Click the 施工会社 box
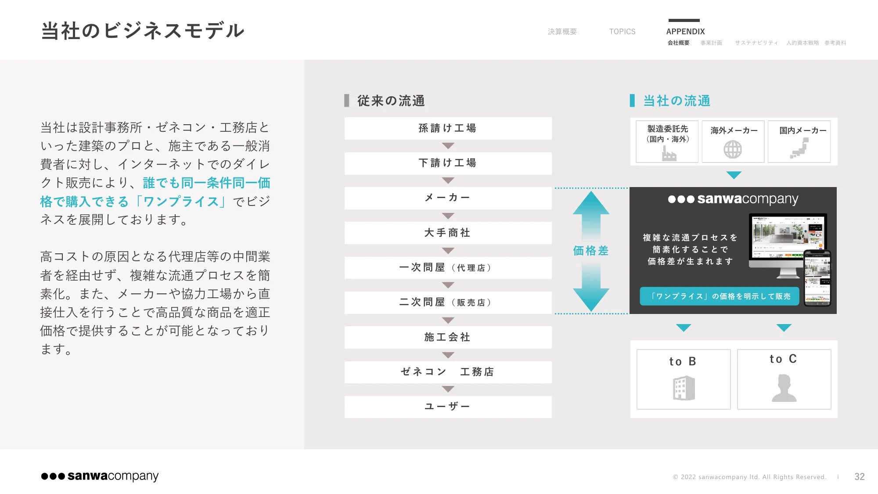 448,337
